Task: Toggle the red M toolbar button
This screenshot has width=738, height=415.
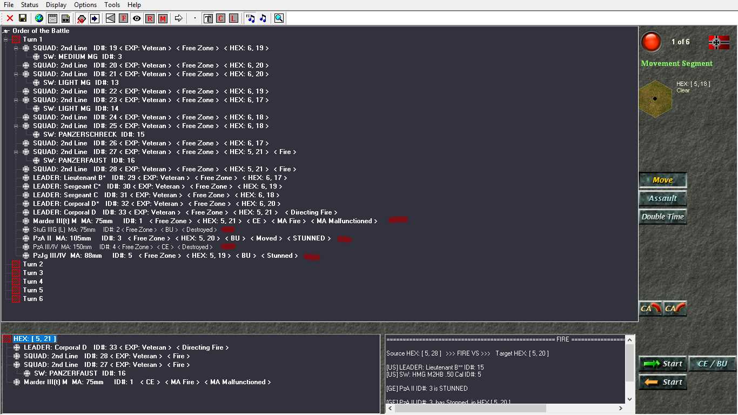Action: 163,18
